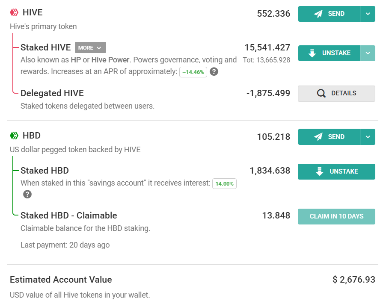386x307 pixels.
Task: Open help icon next to 14.46% APR
Action: (214, 71)
